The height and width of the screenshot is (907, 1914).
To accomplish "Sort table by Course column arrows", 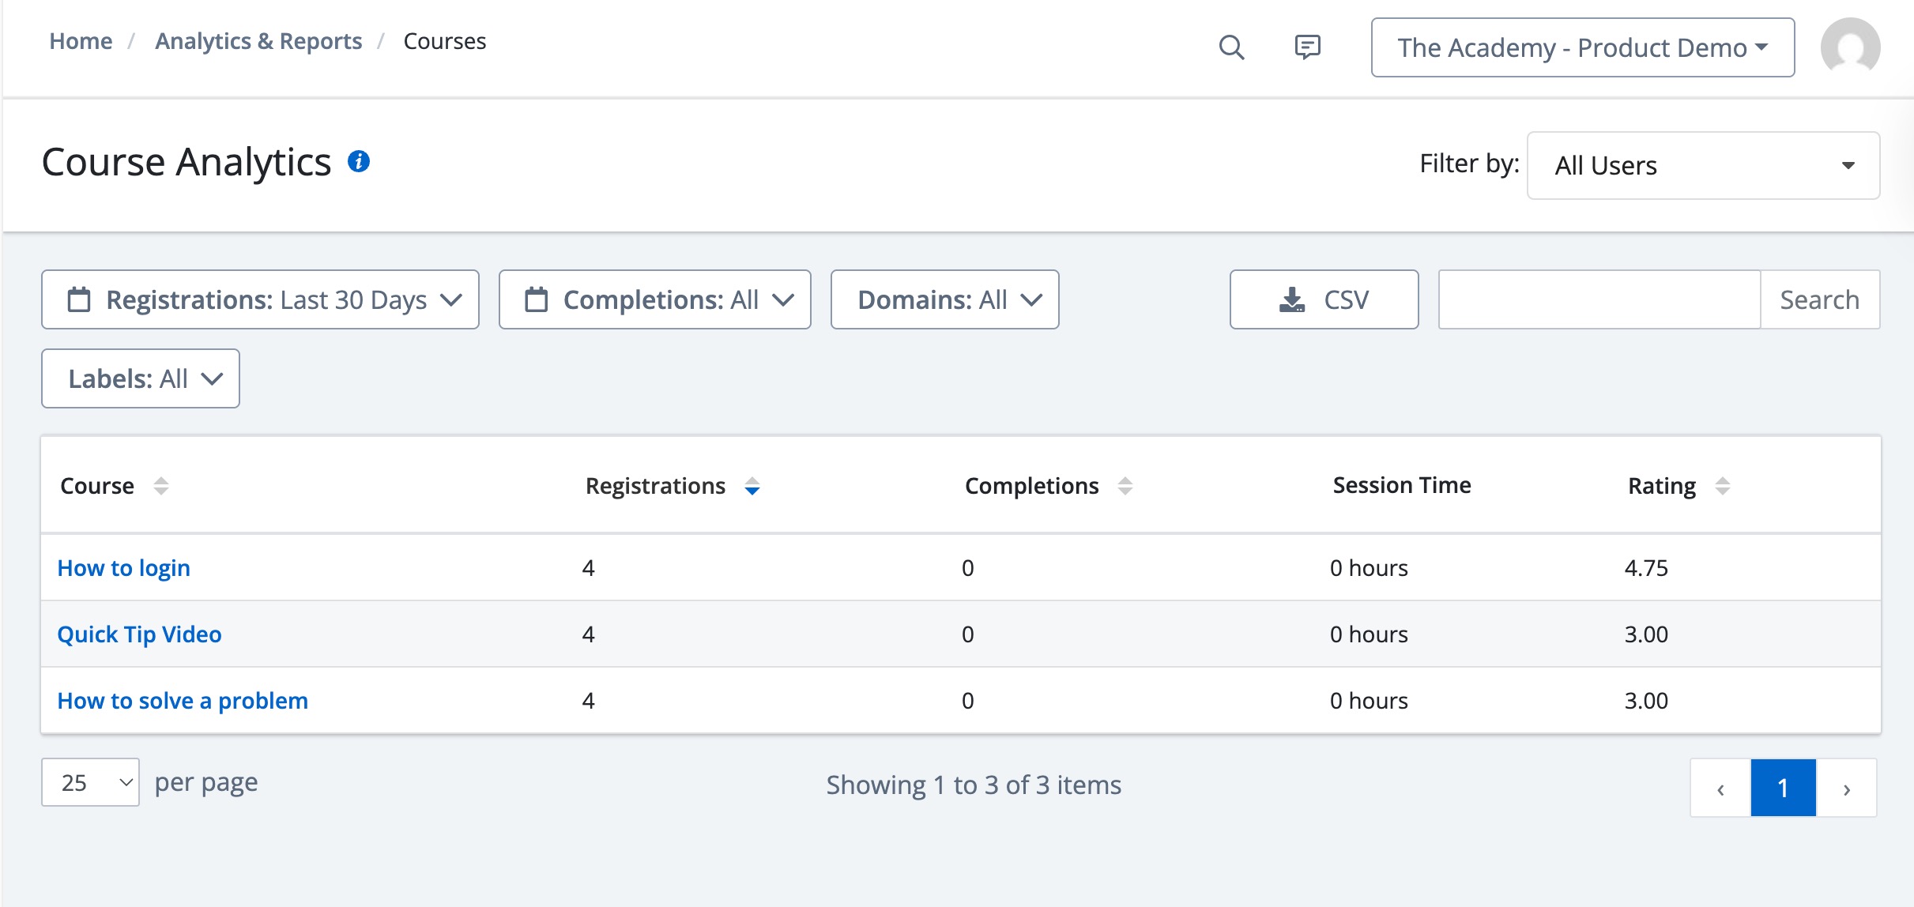I will [161, 486].
